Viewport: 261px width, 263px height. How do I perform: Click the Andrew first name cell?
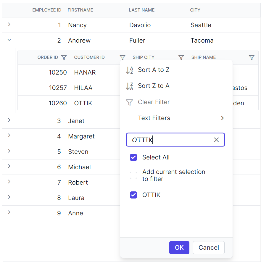coord(79,41)
